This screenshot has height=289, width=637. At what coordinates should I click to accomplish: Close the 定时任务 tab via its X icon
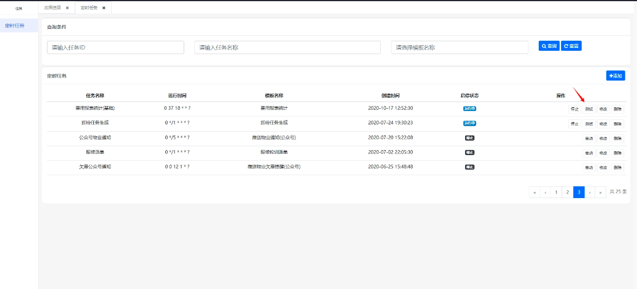(x=104, y=8)
